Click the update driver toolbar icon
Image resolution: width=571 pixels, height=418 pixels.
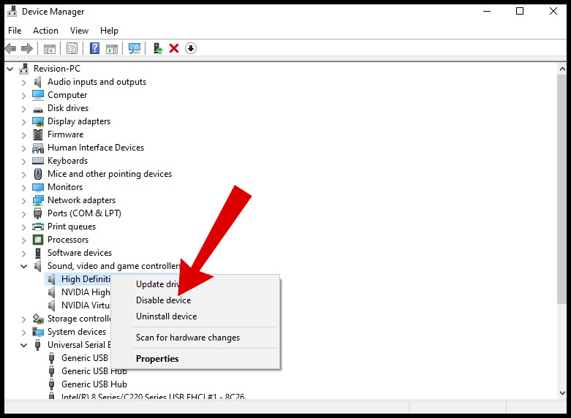tap(158, 48)
